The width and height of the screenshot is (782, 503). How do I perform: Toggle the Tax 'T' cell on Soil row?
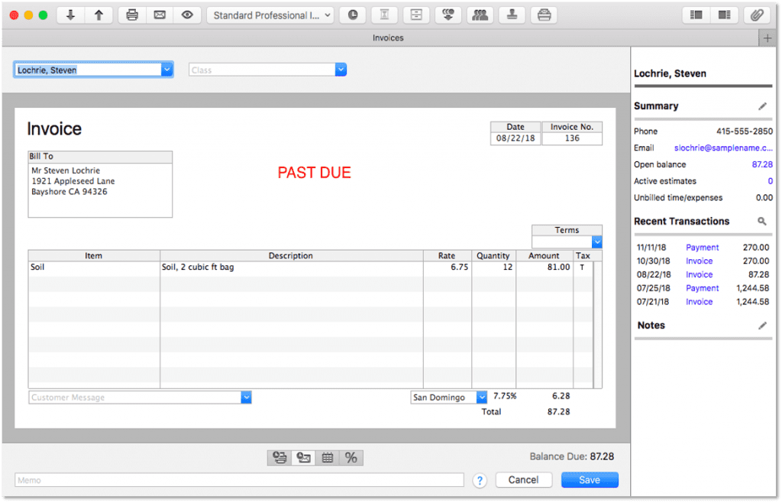[x=582, y=267]
